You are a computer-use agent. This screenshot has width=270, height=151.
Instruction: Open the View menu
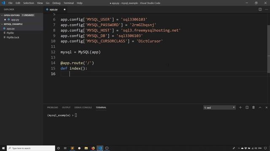[x=40, y=3]
